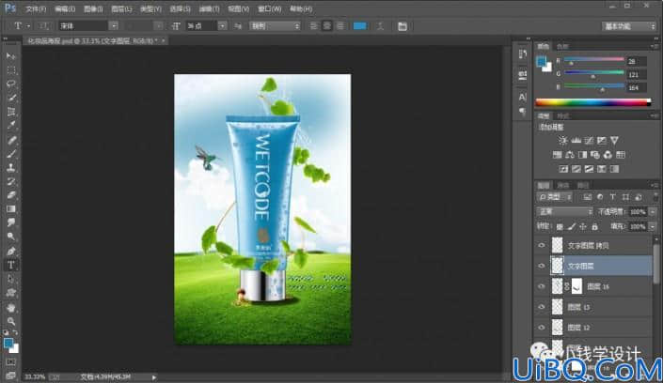
Task: Toggle lock all for layer
Action: coord(594,227)
